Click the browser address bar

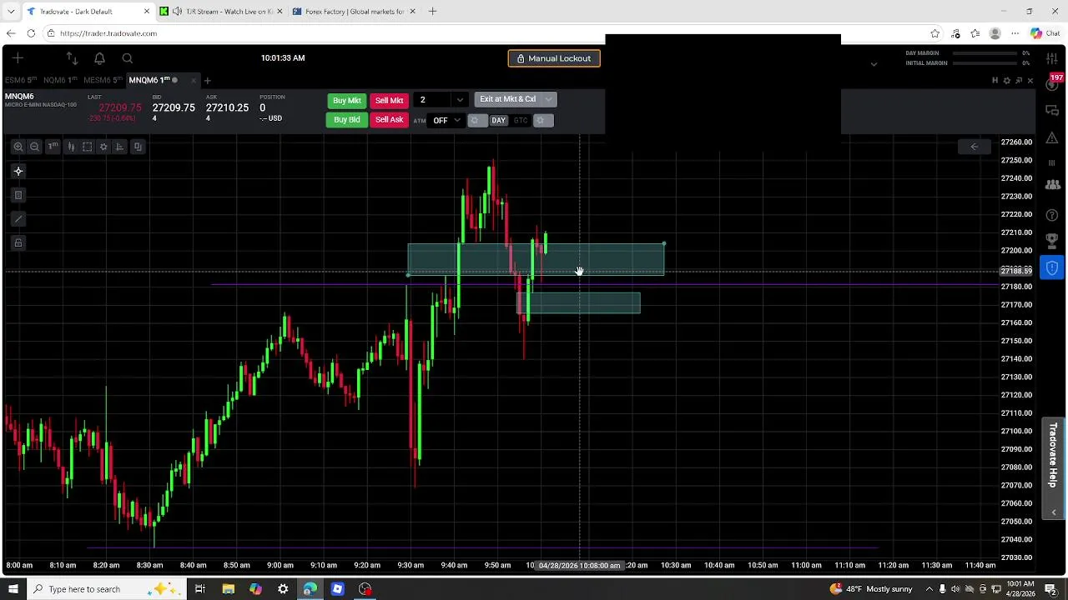click(484, 33)
